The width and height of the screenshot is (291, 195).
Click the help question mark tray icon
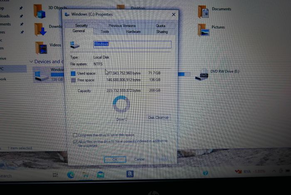coord(205,173)
